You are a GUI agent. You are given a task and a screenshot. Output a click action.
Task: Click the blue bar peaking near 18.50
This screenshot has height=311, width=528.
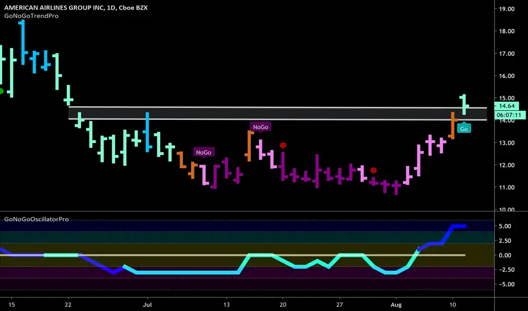(x=23, y=42)
